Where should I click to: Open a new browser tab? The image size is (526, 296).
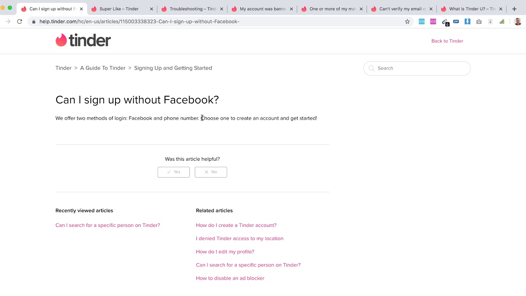coord(514,9)
